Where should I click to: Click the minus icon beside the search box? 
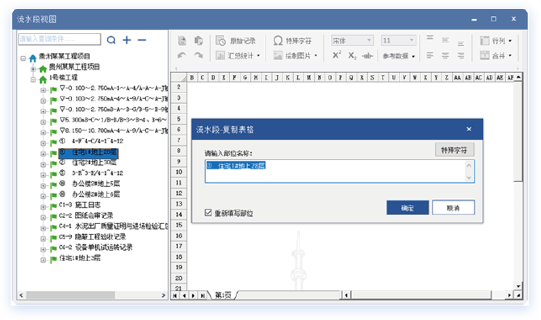[142, 40]
